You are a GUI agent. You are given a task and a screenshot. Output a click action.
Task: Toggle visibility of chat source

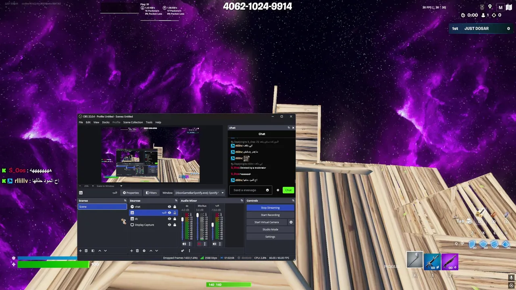point(169,207)
